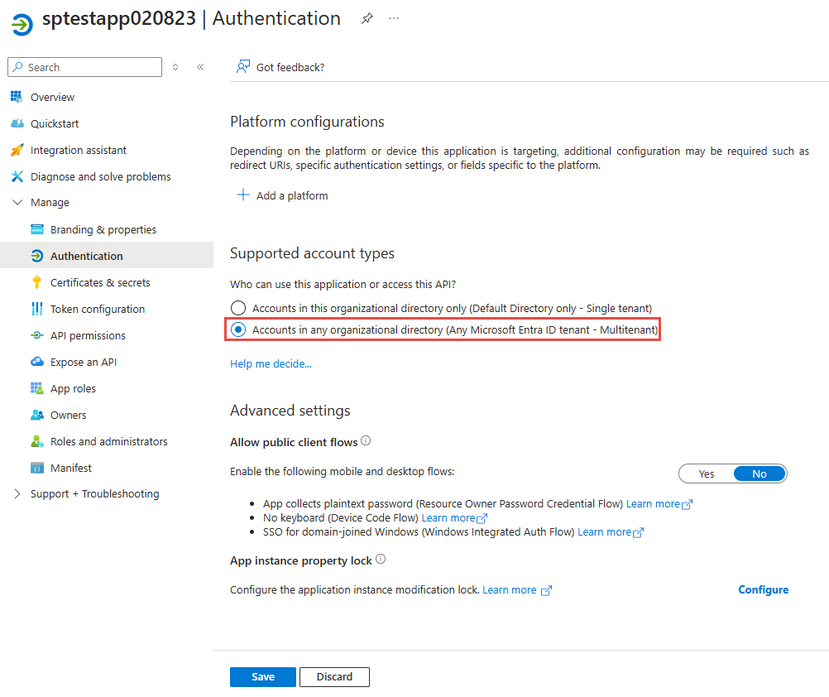Switch public client flows to Yes
This screenshot has width=829, height=697.
(706, 473)
